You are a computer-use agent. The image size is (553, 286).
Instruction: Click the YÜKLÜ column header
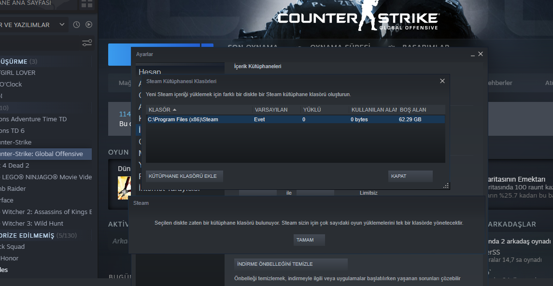pos(325,110)
